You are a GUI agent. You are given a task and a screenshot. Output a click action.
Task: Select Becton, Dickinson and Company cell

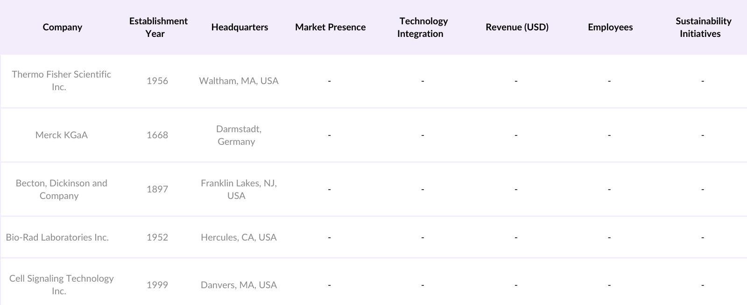pyautogui.click(x=61, y=189)
